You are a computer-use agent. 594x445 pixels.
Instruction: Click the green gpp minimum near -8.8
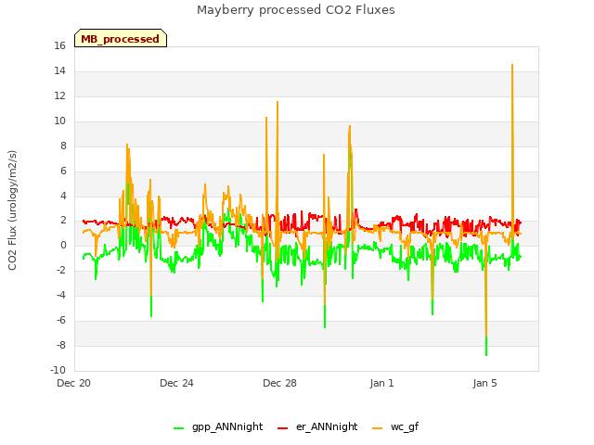tap(486, 354)
